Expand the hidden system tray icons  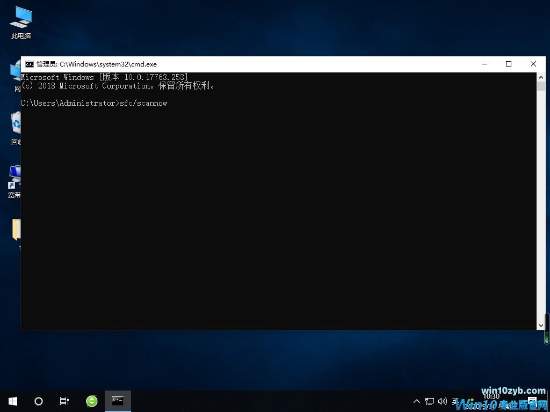pyautogui.click(x=417, y=401)
